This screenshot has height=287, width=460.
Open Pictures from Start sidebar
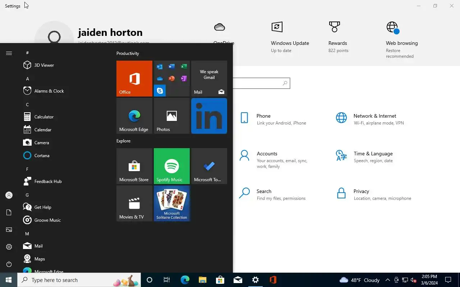pos(9,230)
